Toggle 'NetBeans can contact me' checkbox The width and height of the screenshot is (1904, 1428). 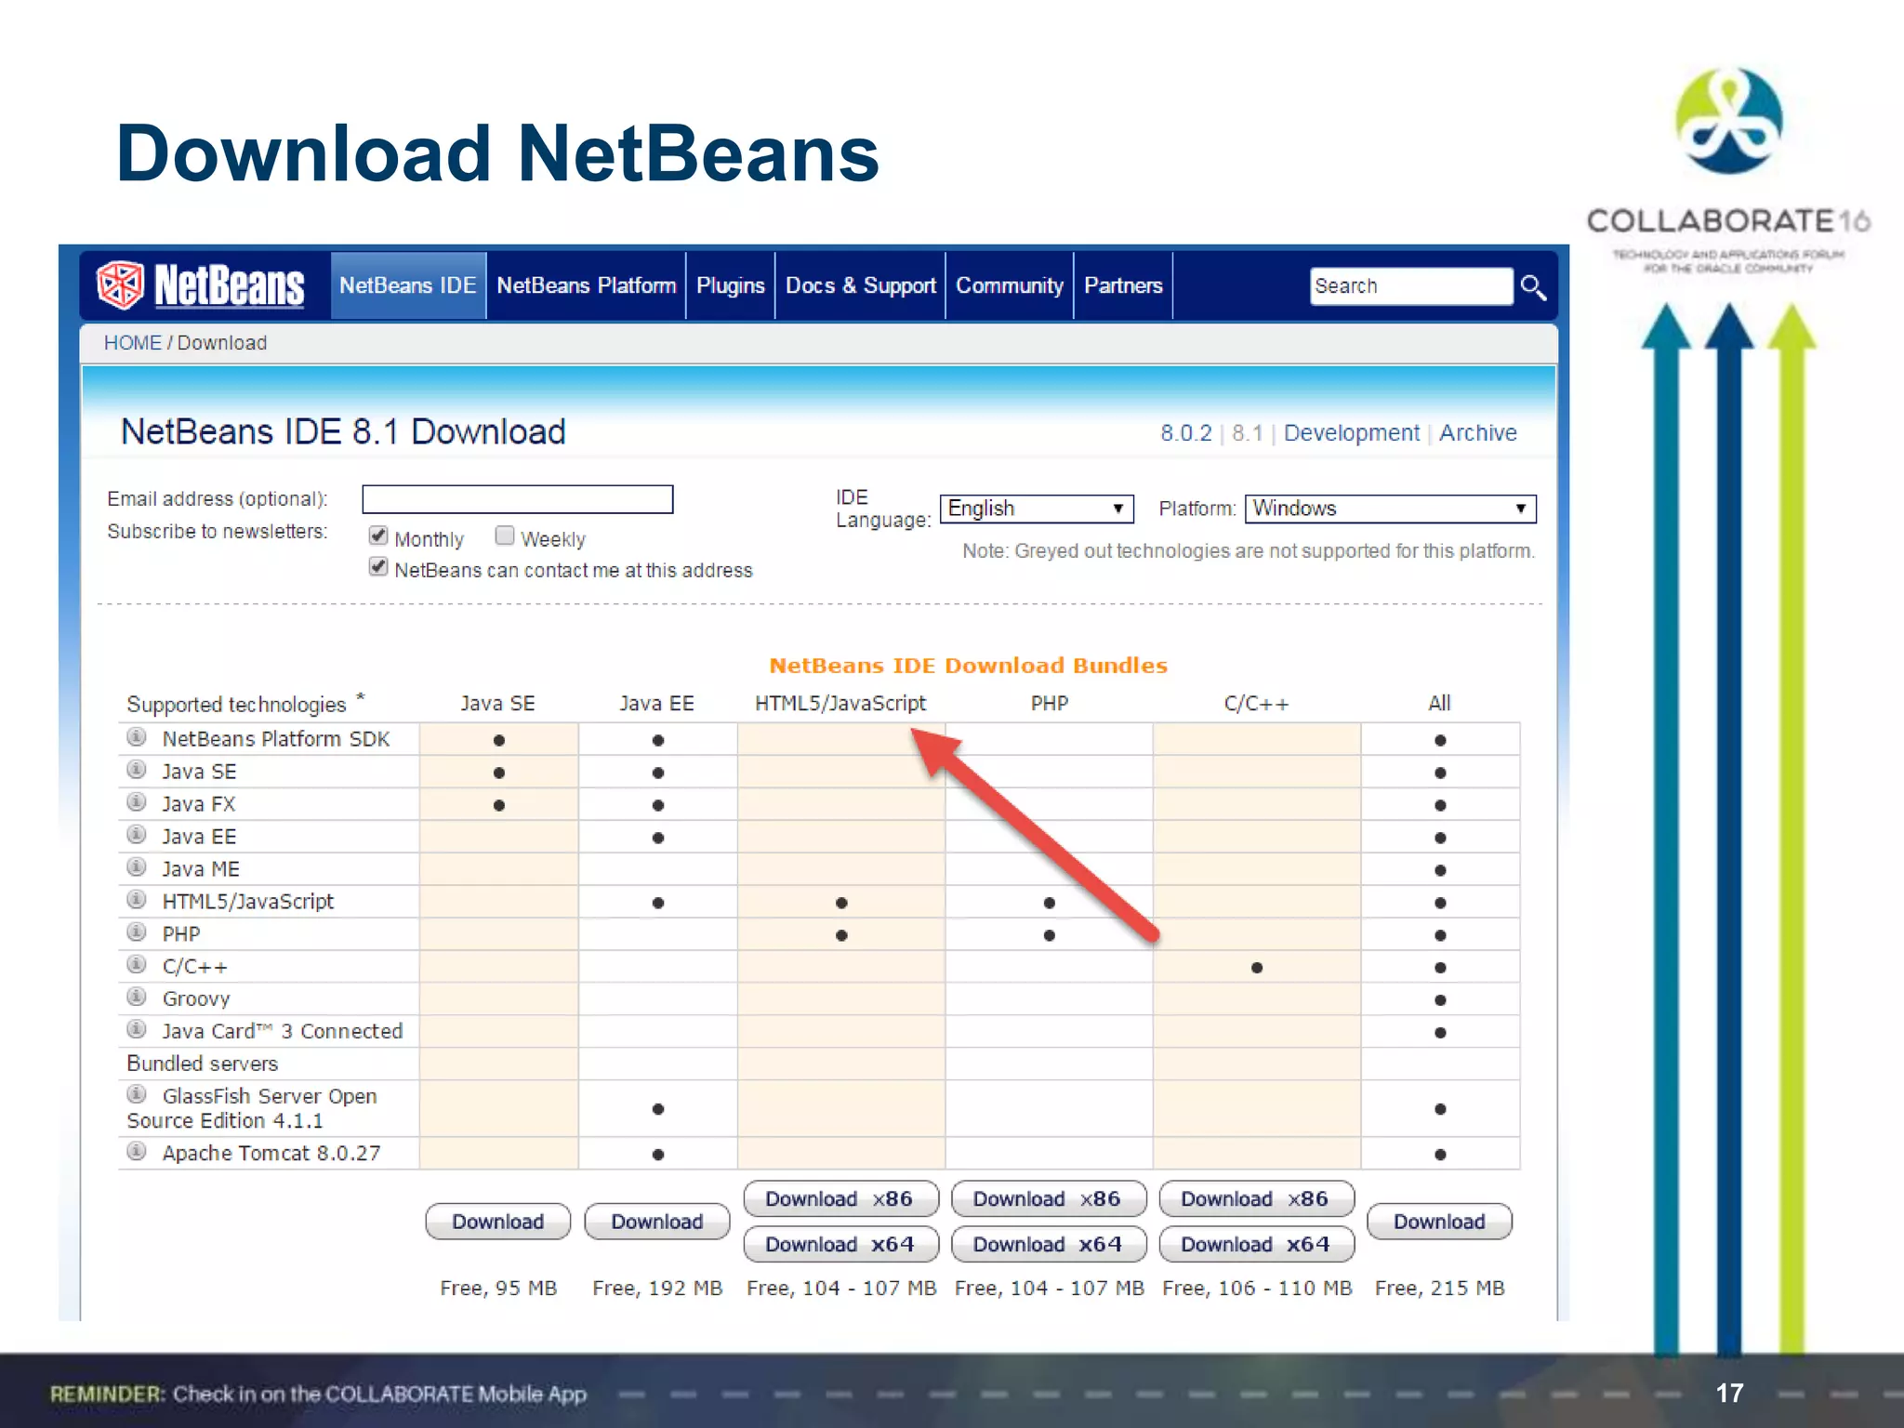pyautogui.click(x=378, y=567)
